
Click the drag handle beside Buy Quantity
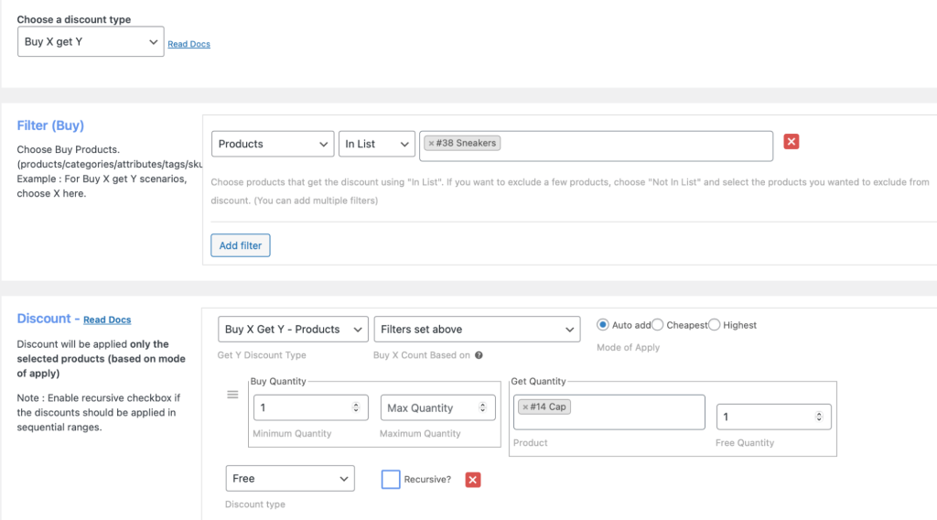click(x=232, y=395)
